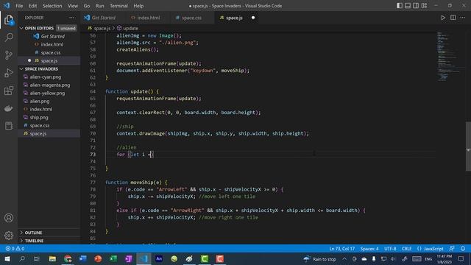Open the Accounts menu icon
471x265 pixels.
(9, 218)
